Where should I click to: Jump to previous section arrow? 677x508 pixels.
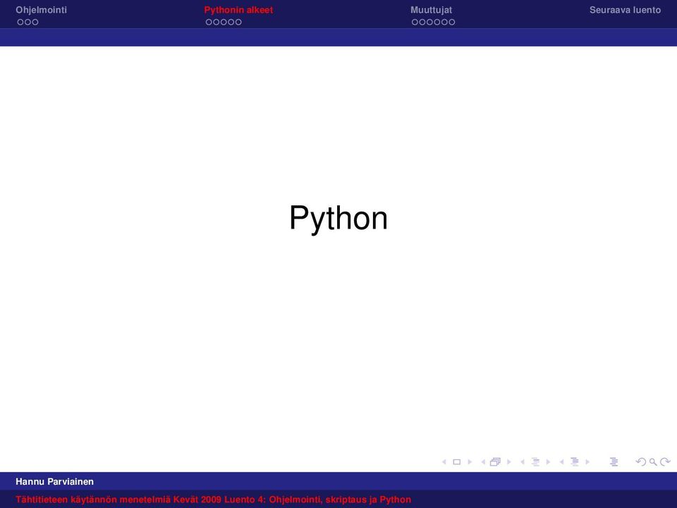pyautogui.click(x=562, y=462)
